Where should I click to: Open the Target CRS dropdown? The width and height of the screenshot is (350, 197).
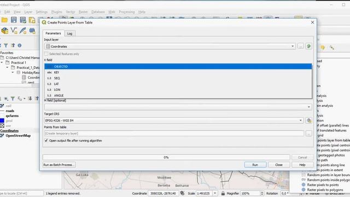pyautogui.click(x=174, y=120)
